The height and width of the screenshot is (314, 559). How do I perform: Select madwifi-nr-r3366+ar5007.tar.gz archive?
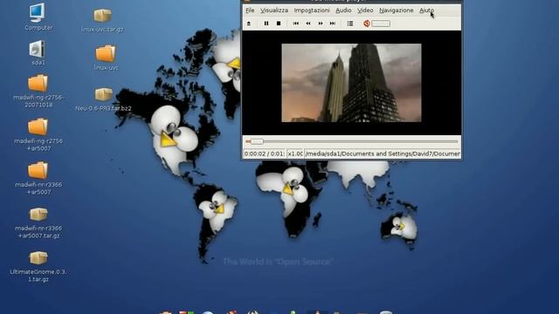click(x=38, y=222)
